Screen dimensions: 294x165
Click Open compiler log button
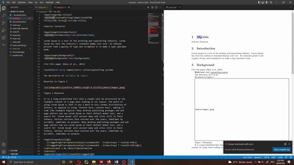pos(282,149)
